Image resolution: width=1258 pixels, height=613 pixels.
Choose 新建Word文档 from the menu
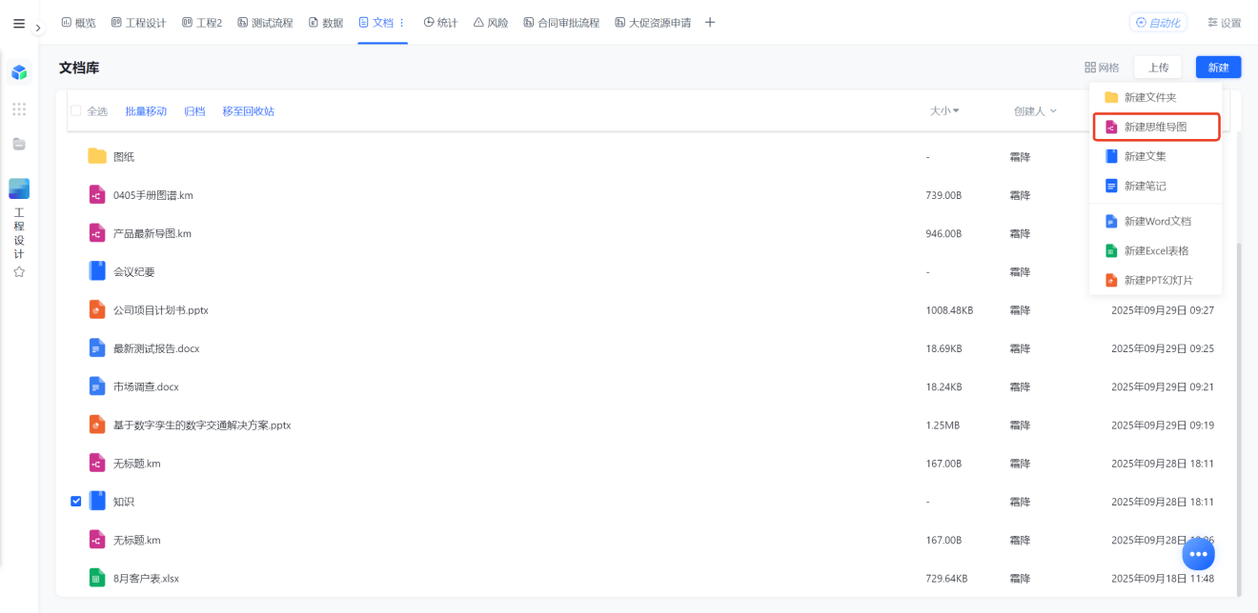[1155, 221]
